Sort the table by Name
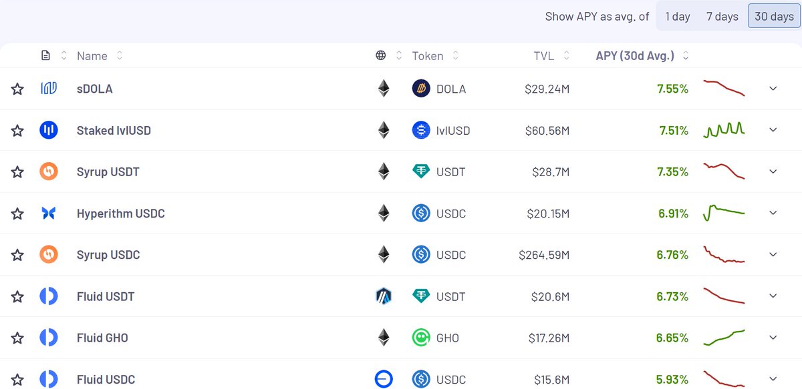Viewport: 802px width, 389px height. 100,55
